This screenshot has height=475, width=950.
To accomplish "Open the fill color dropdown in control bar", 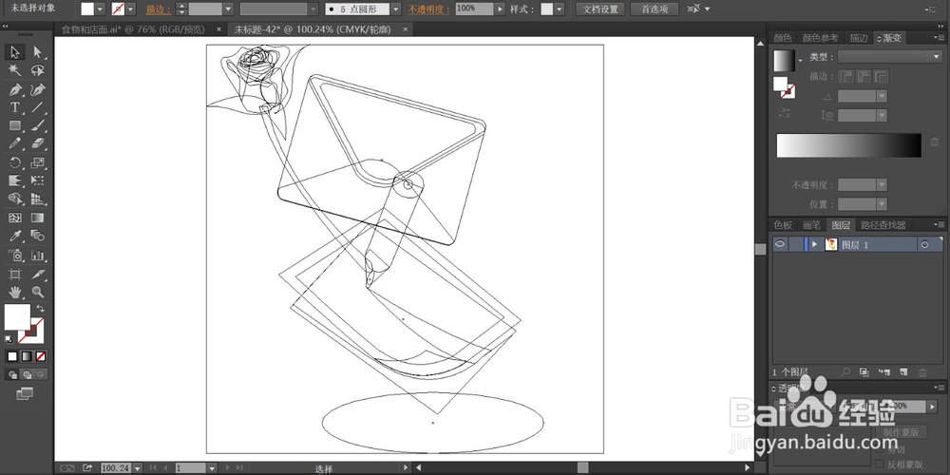I will tap(100, 9).
